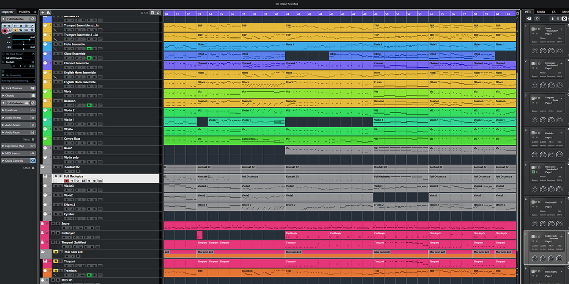The height and width of the screenshot is (284, 569).
Task: Toggle Monitor on Violin 1 track
Action: pos(72,124)
